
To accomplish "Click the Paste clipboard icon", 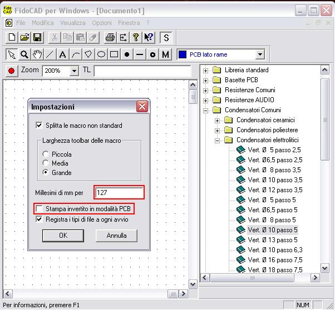I will click(80, 37).
